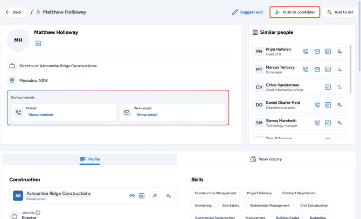Viewport: 361px width, 219px height.
Task: Open Sienna Marchetti's profile name
Action: [281, 121]
